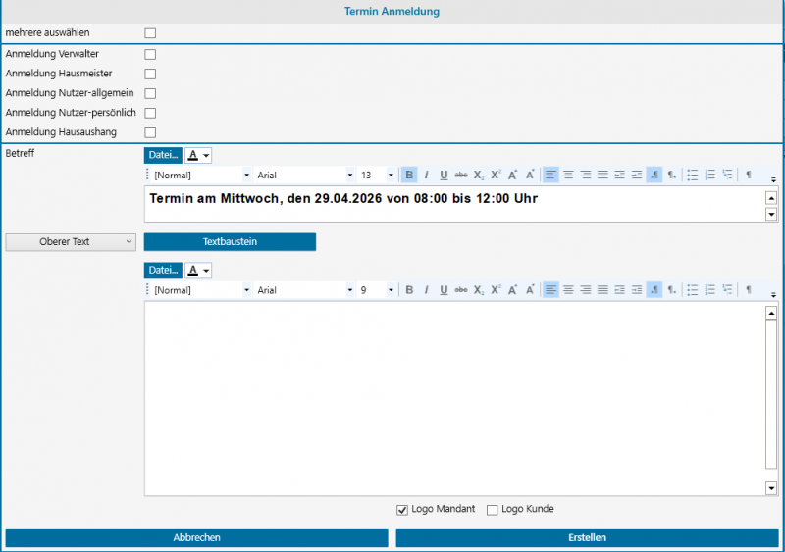The image size is (785, 552).
Task: Grow font size in the Betreff toolbar
Action: 512,175
